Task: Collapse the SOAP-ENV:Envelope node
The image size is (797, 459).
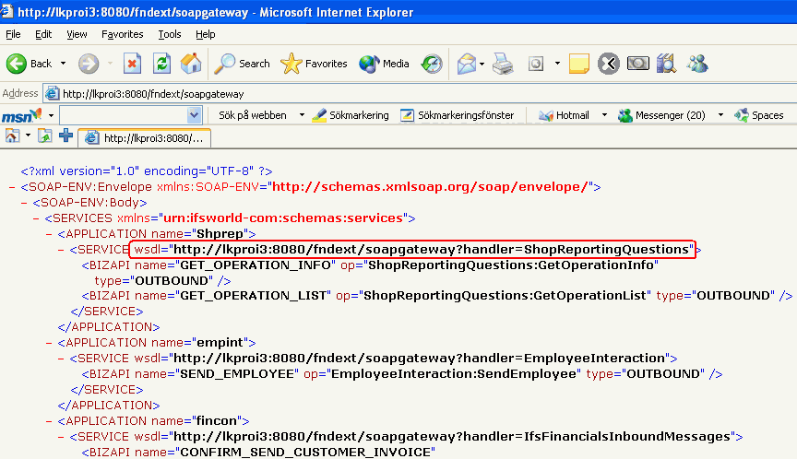Action: coord(11,186)
